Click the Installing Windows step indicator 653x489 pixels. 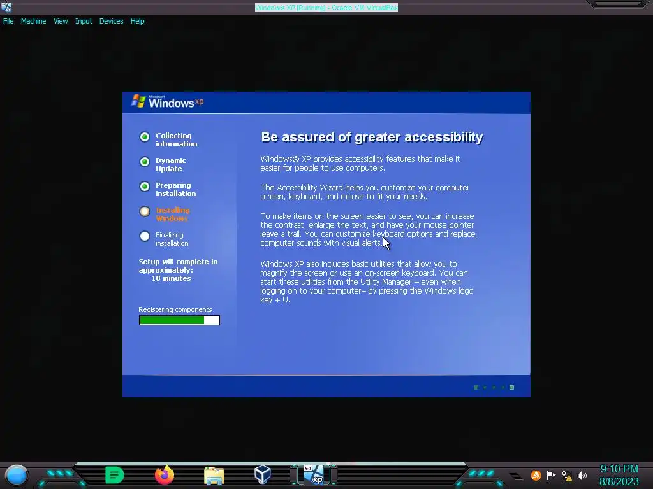click(145, 211)
